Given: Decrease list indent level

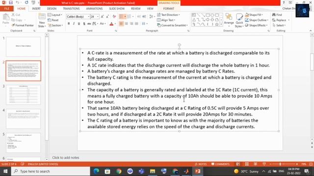Looking at the screenshot, I should [139, 17].
